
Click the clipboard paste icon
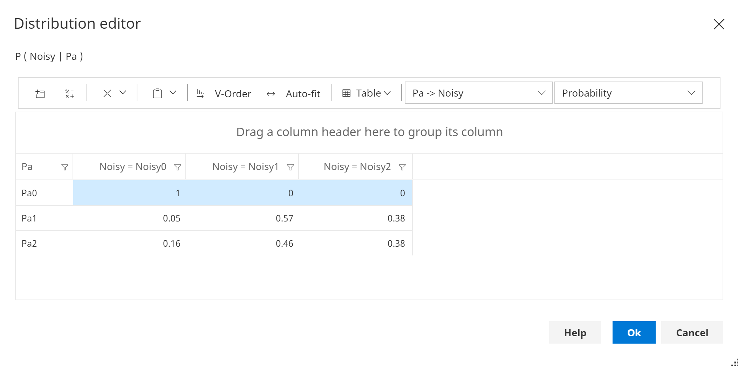pos(157,93)
